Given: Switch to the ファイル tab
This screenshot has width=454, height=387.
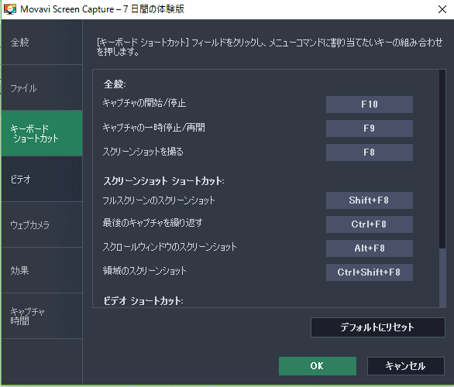Looking at the screenshot, I should click(x=42, y=88).
